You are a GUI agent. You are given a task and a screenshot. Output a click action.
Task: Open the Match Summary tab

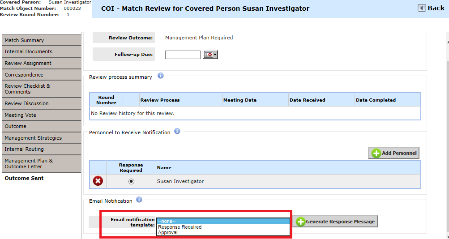point(42,40)
